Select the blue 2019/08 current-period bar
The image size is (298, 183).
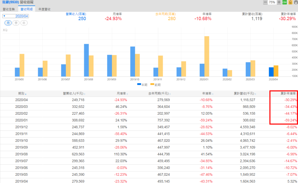coord(86,60)
